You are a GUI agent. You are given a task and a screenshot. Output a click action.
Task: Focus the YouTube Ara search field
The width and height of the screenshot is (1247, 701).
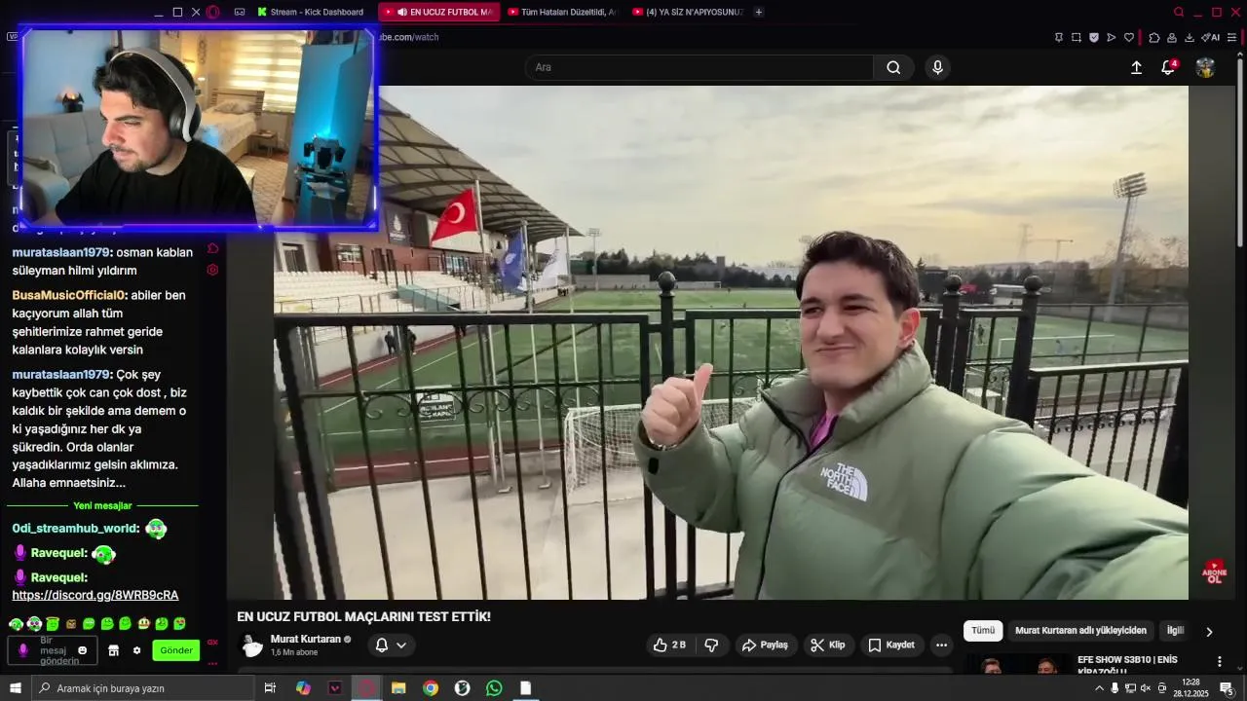699,67
